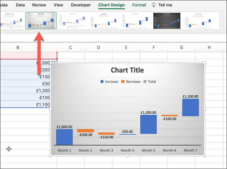The image size is (227, 169).
Task: Click the gray Total legend swatch
Action: tap(145, 81)
